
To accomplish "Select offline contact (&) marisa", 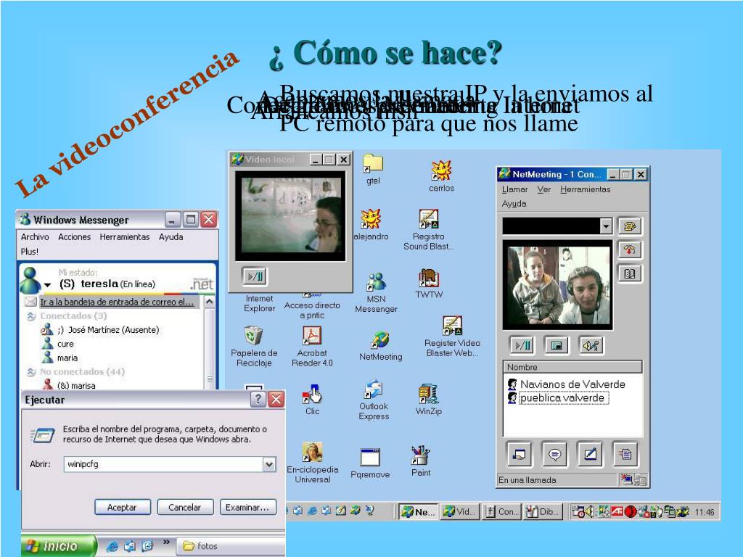I will point(70,385).
